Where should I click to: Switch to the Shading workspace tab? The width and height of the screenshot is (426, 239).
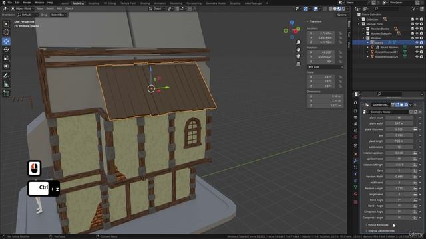(145, 3)
